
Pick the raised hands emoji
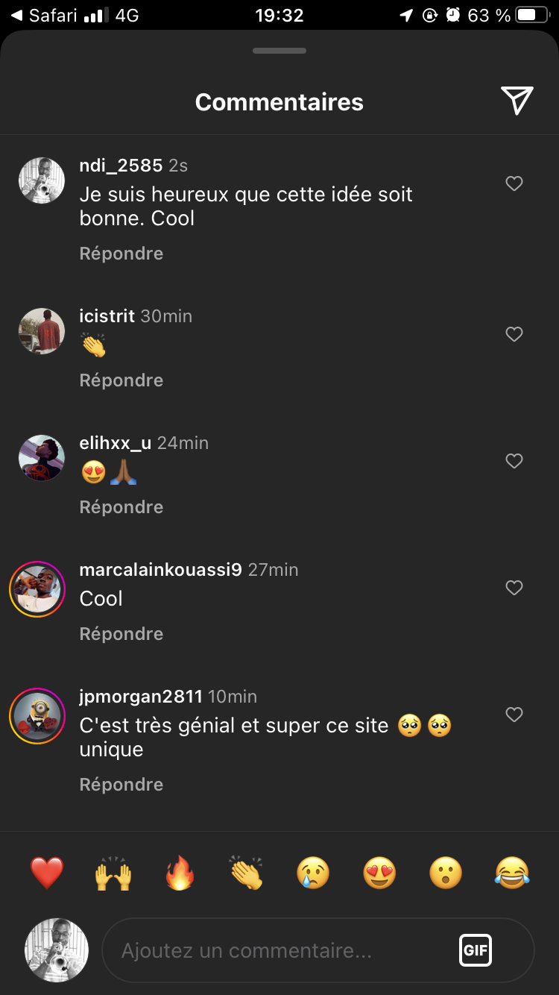(113, 873)
